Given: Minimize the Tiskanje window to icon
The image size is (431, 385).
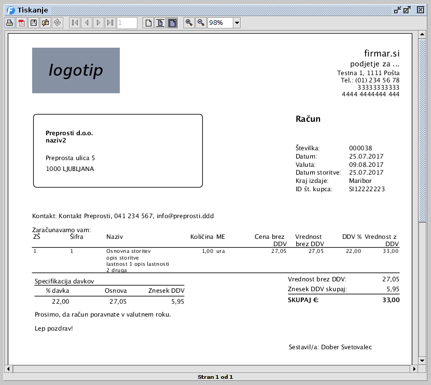Looking at the screenshot, I should pyautogui.click(x=398, y=10).
